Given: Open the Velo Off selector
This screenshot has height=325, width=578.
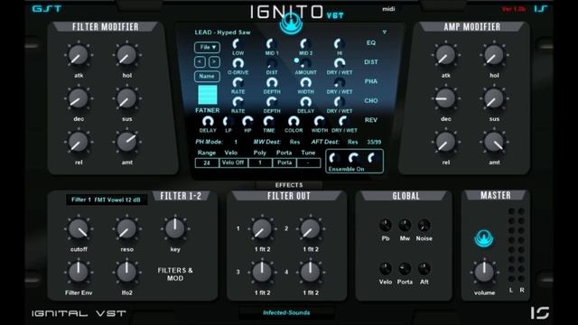Looking at the screenshot, I should [233, 162].
